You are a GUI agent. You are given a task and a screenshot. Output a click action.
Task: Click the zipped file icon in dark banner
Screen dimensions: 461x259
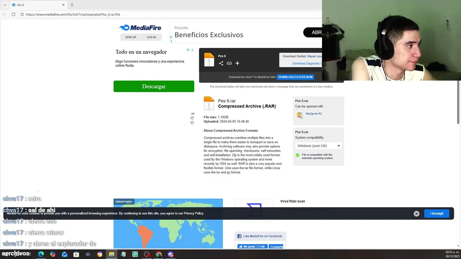(209, 60)
